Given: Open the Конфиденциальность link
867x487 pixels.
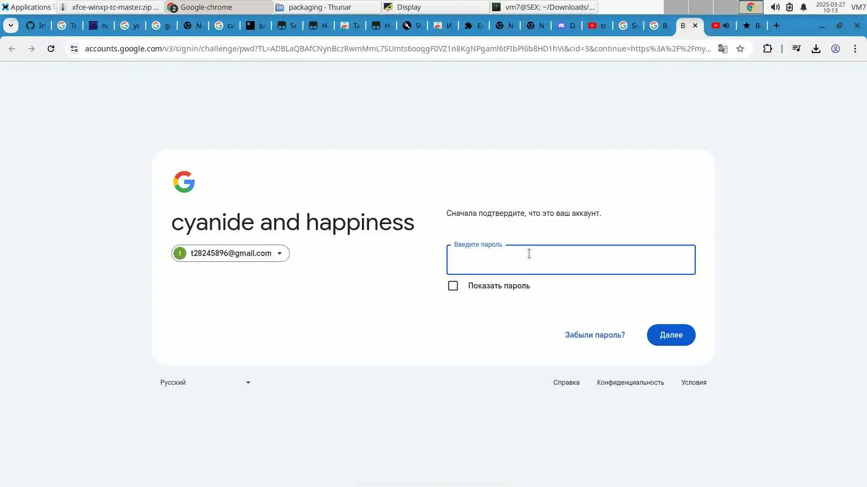Looking at the screenshot, I should click(x=630, y=383).
